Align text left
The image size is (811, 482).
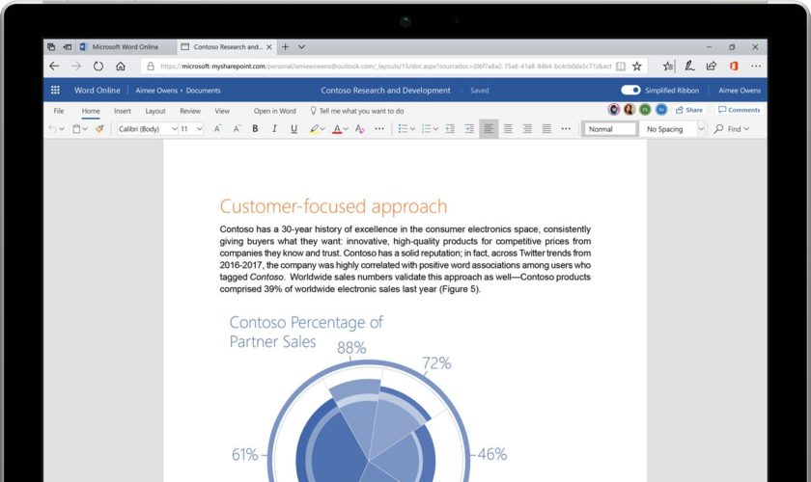point(489,129)
